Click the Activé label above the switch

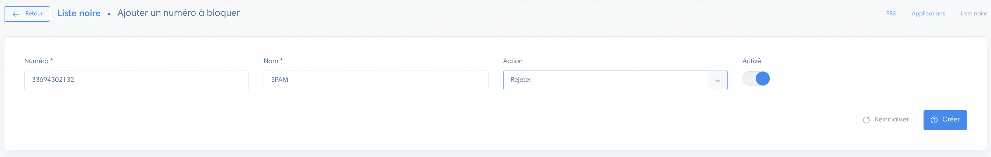pyautogui.click(x=751, y=61)
